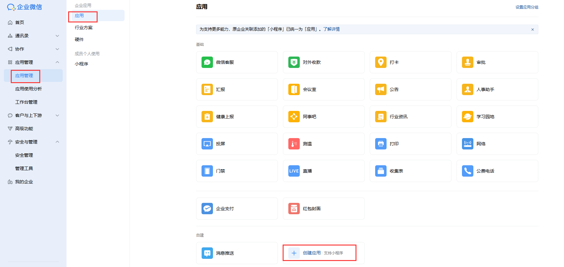Click the 健康上报 label
Image resolution: width=564 pixels, height=267 pixels.
coord(225,117)
